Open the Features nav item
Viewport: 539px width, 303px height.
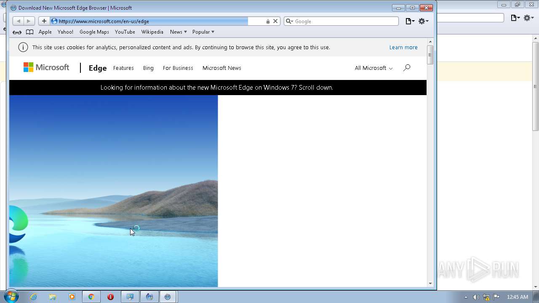coord(123,68)
